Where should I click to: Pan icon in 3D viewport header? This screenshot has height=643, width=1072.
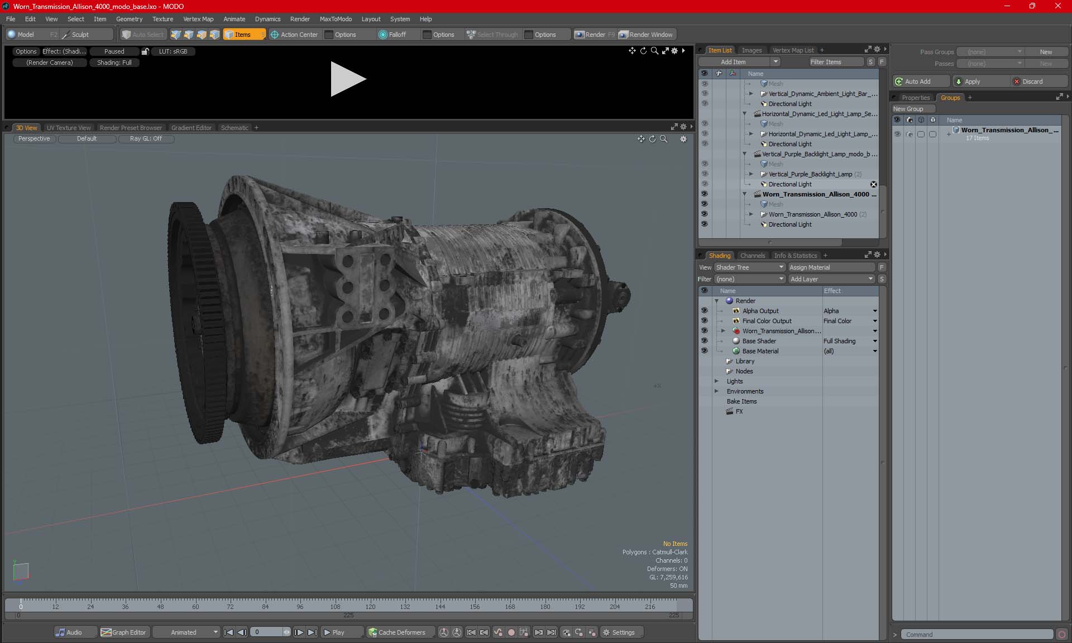pyautogui.click(x=641, y=139)
